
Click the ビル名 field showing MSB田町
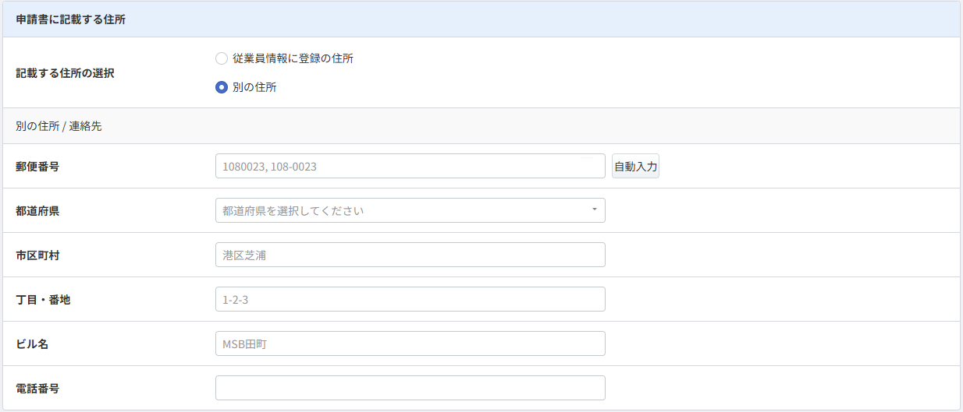[410, 343]
